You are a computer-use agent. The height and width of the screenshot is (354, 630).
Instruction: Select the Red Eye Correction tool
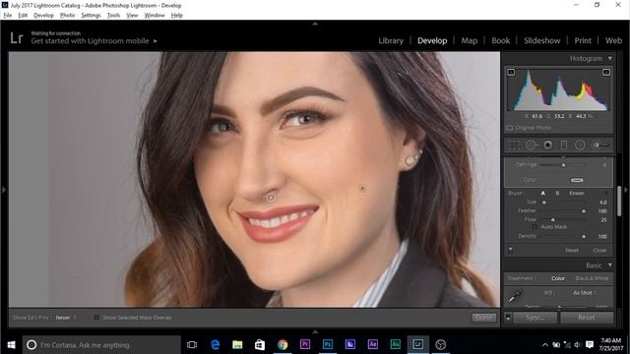(x=547, y=145)
